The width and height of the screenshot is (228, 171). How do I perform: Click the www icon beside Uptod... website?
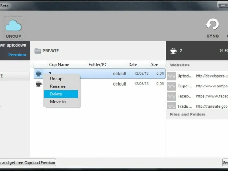click(171, 76)
